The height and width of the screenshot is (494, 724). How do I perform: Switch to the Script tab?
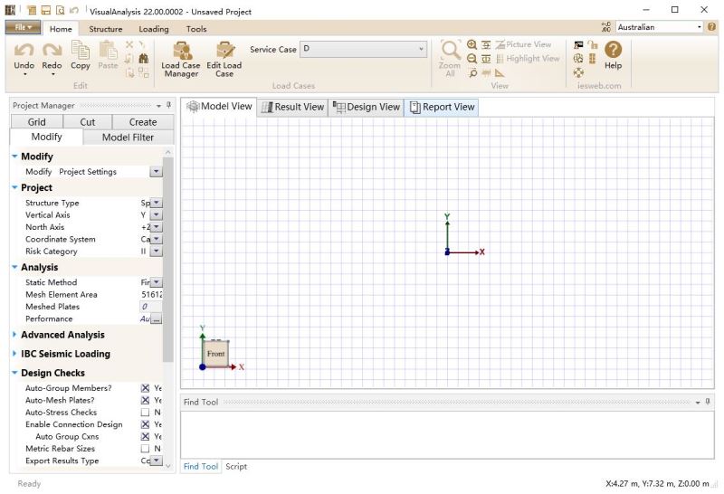(236, 466)
